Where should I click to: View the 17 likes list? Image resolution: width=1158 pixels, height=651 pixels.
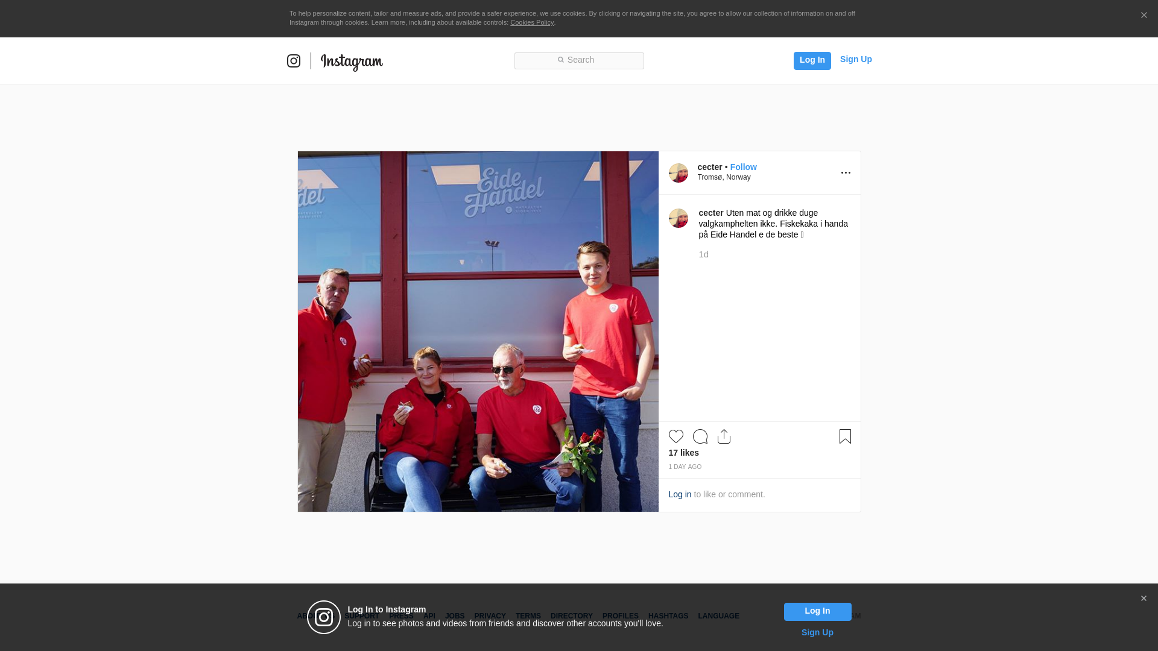[684, 453]
